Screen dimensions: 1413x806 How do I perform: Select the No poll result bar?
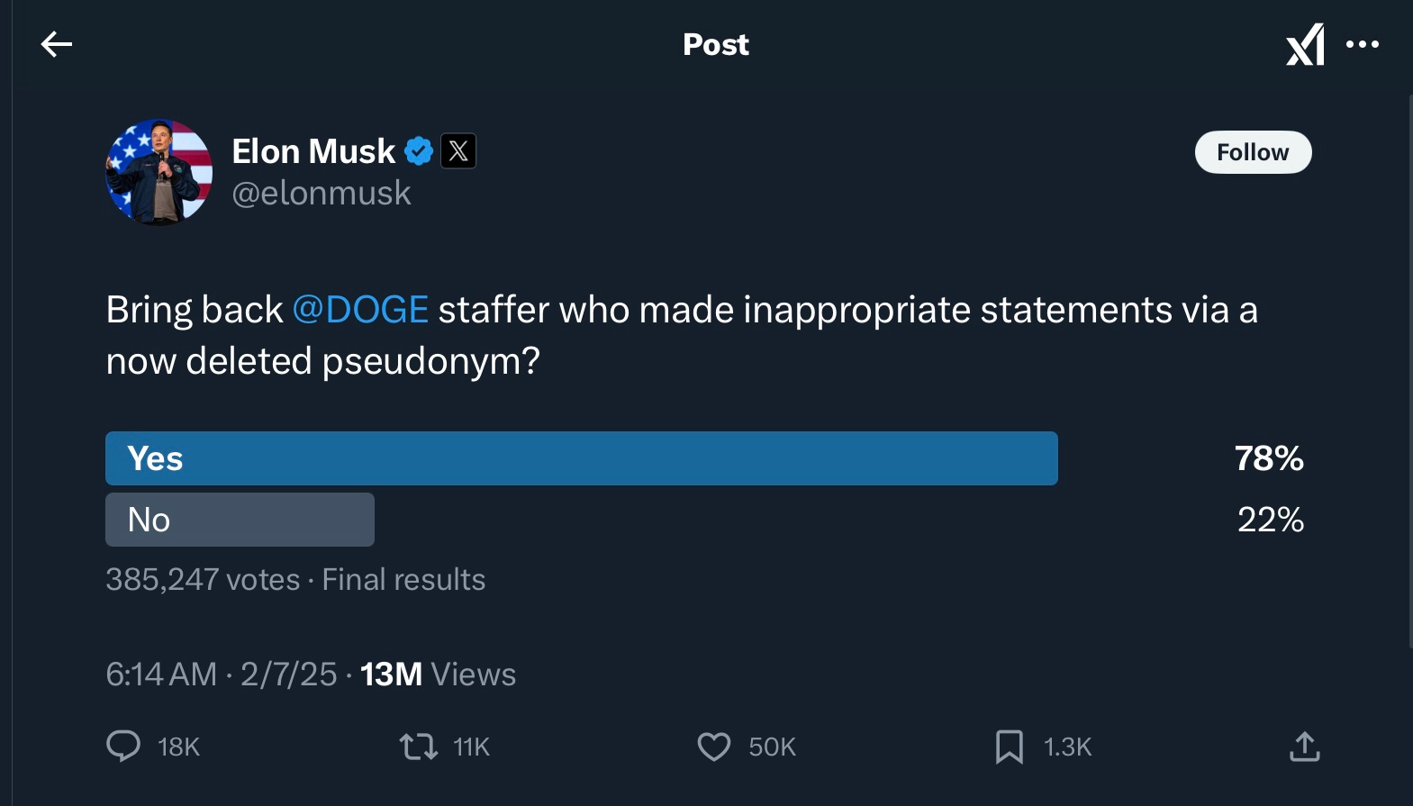coord(240,520)
